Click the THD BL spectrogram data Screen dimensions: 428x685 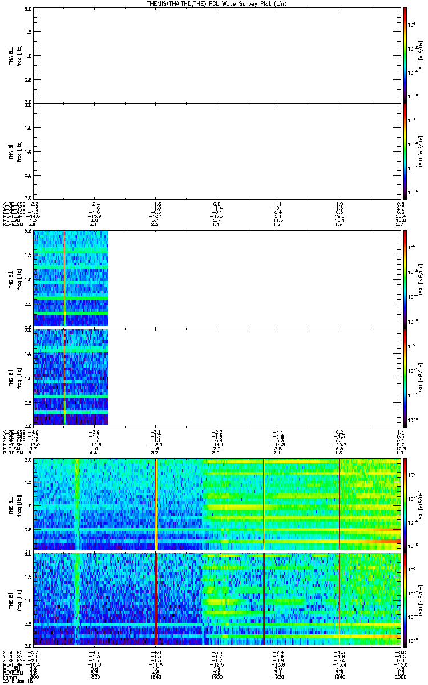pyautogui.click(x=71, y=279)
